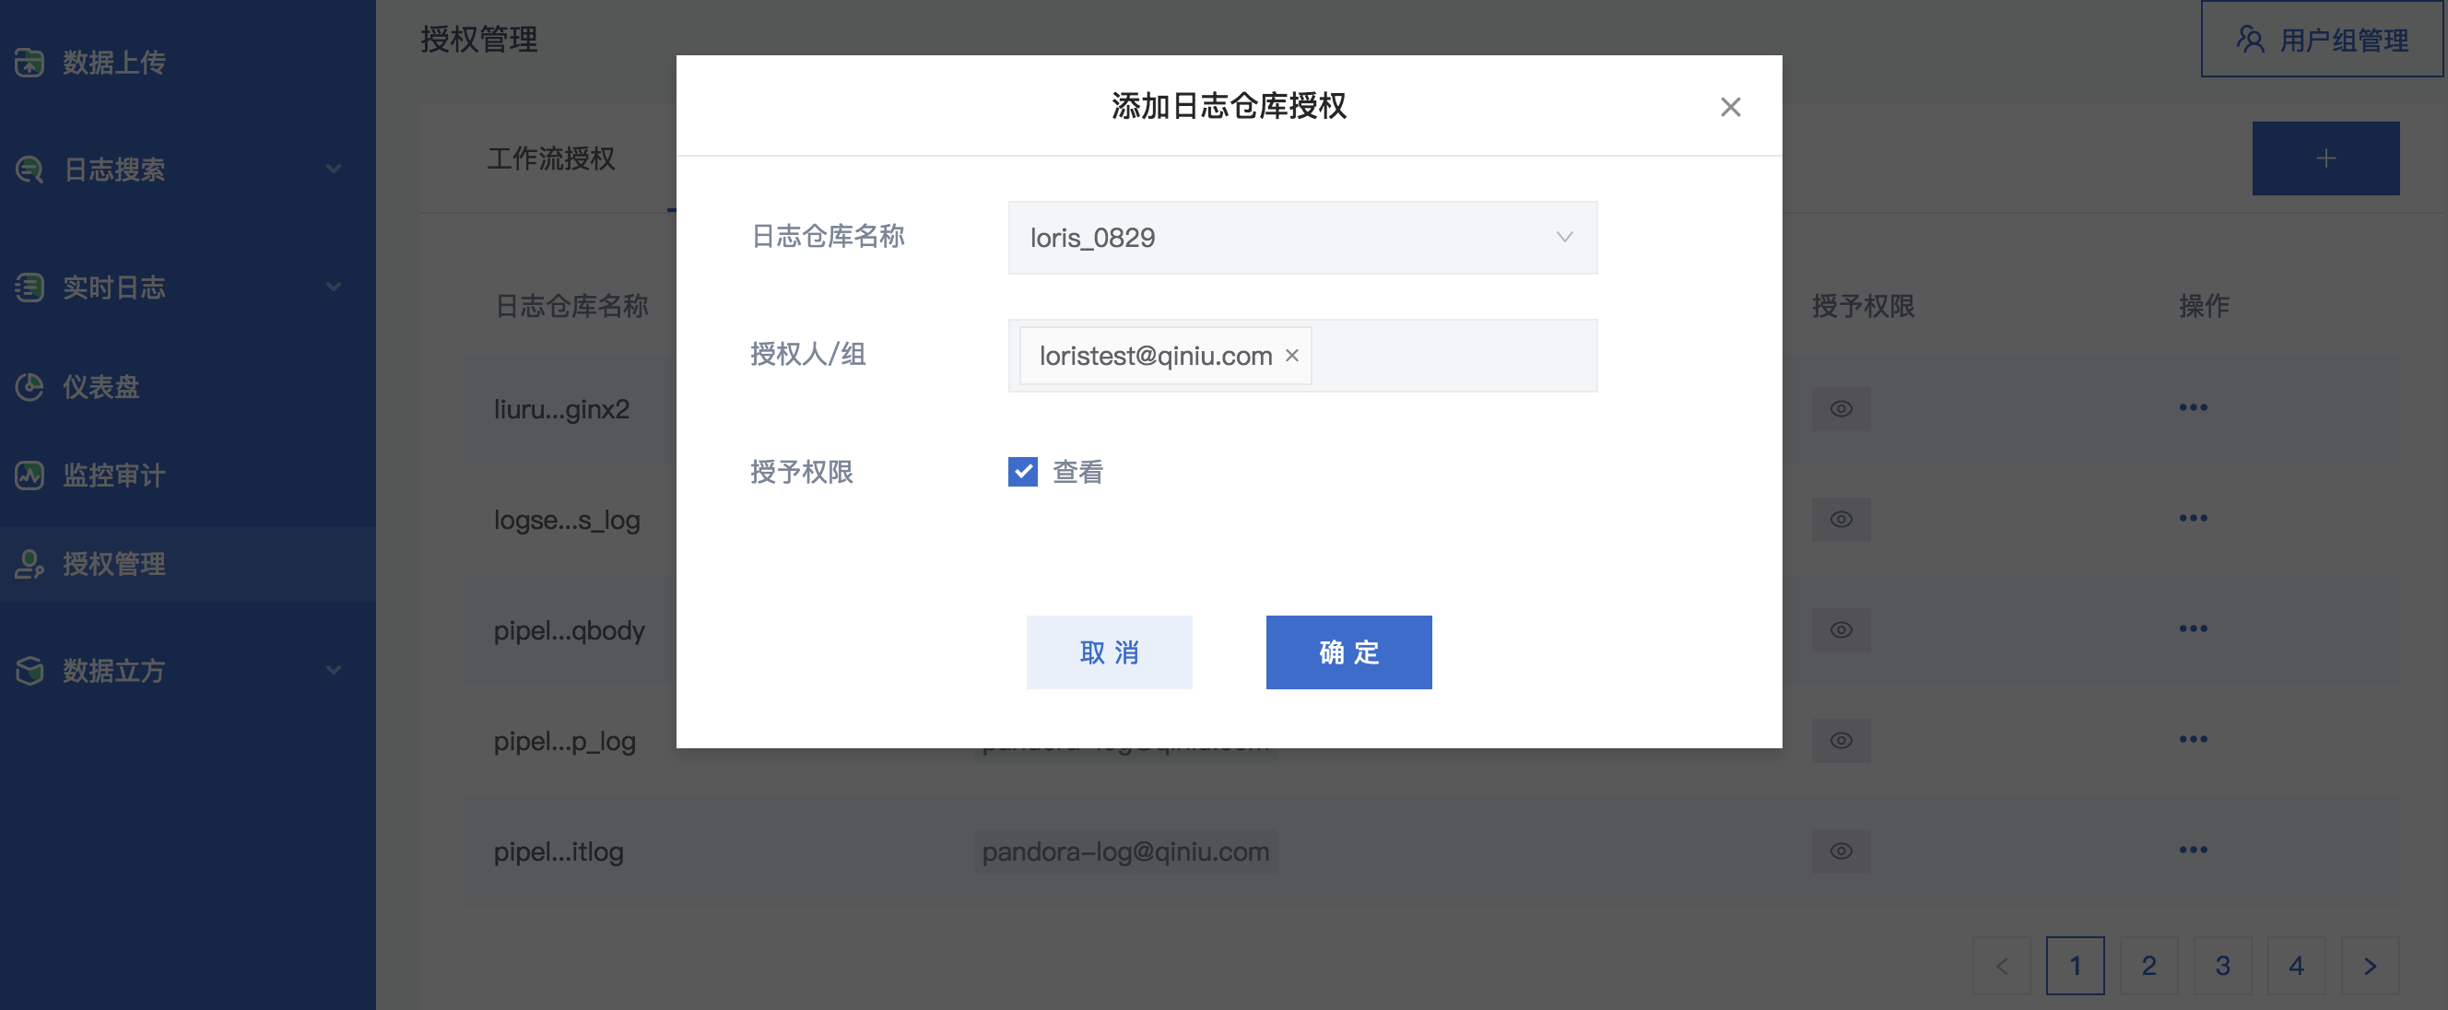The width and height of the screenshot is (2448, 1010).
Task: Click the 日志仓库名称 column header in table
Action: coord(572,306)
